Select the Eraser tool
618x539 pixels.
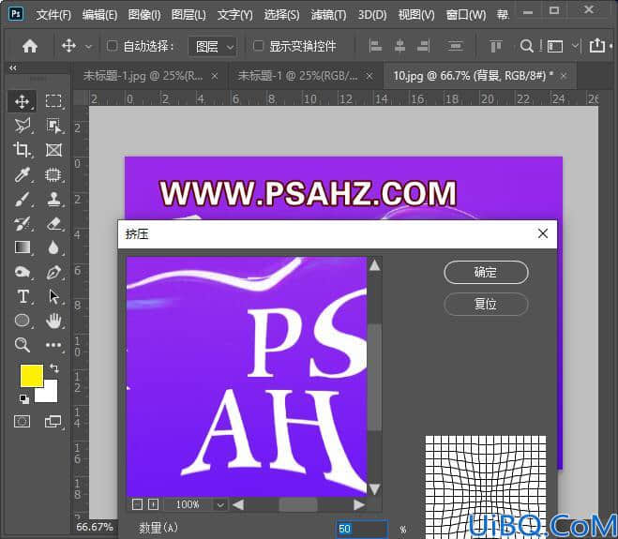53,224
